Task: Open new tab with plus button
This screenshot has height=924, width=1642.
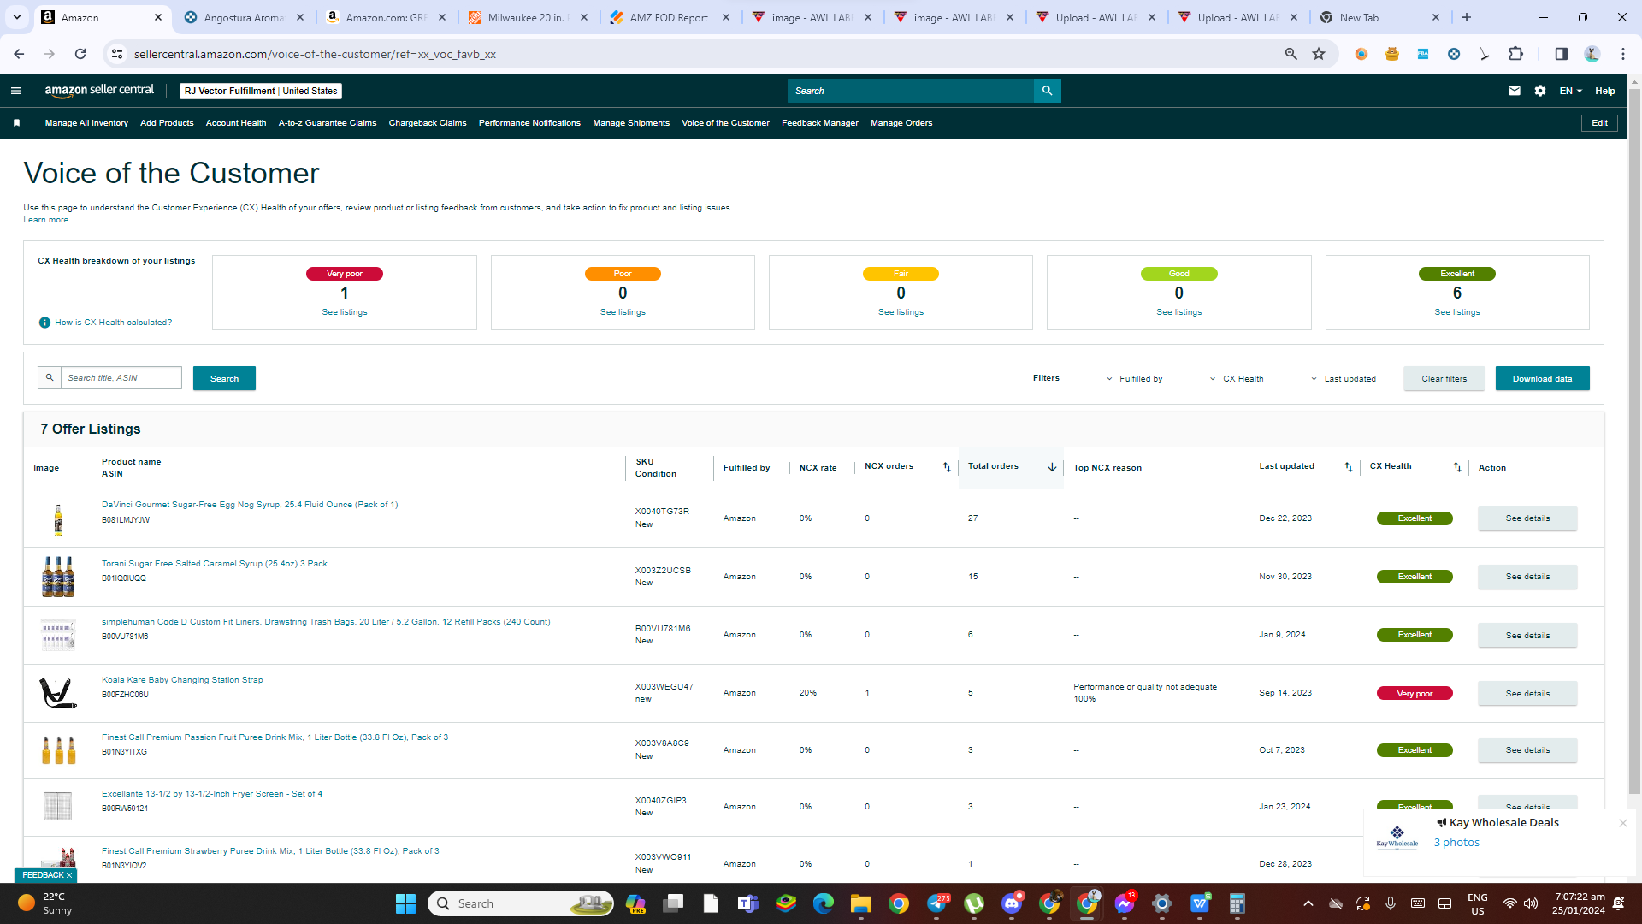Action: point(1467,17)
